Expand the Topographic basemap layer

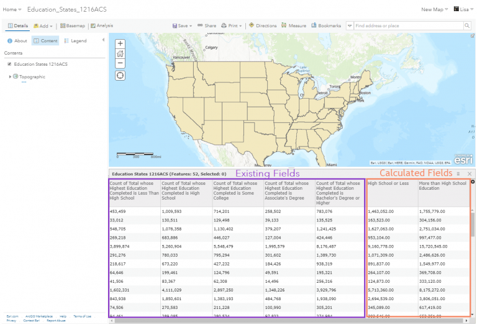(10, 77)
